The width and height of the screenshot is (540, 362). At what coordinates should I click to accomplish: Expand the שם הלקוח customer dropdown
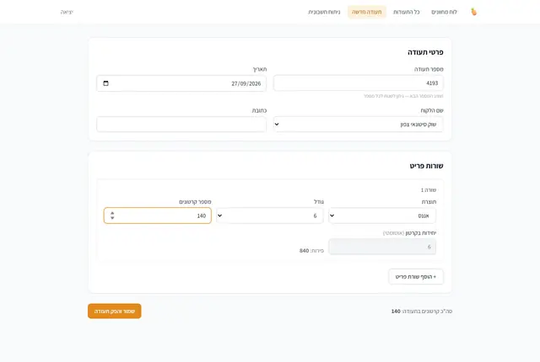coord(358,125)
